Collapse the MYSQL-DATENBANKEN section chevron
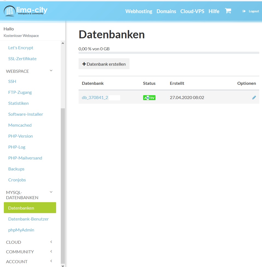 51,192
